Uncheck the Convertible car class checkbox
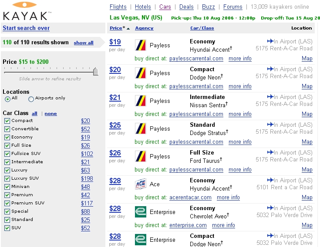This screenshot has width=320, height=247. click(x=7, y=129)
